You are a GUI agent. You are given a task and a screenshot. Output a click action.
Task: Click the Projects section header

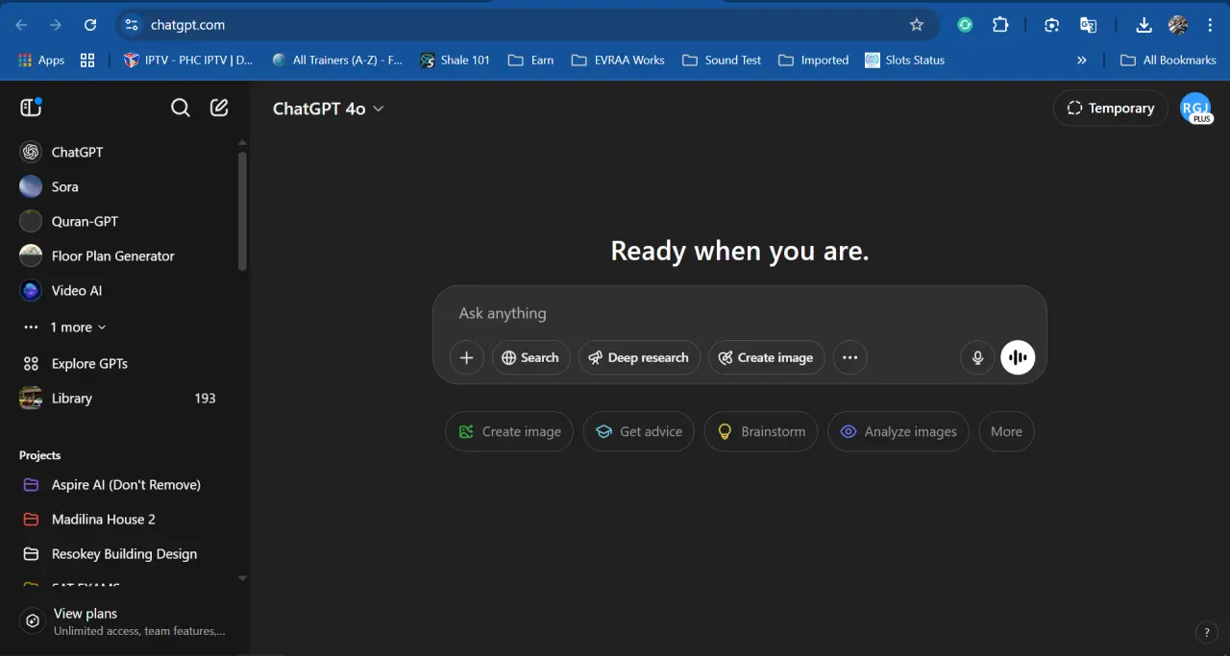coord(39,455)
